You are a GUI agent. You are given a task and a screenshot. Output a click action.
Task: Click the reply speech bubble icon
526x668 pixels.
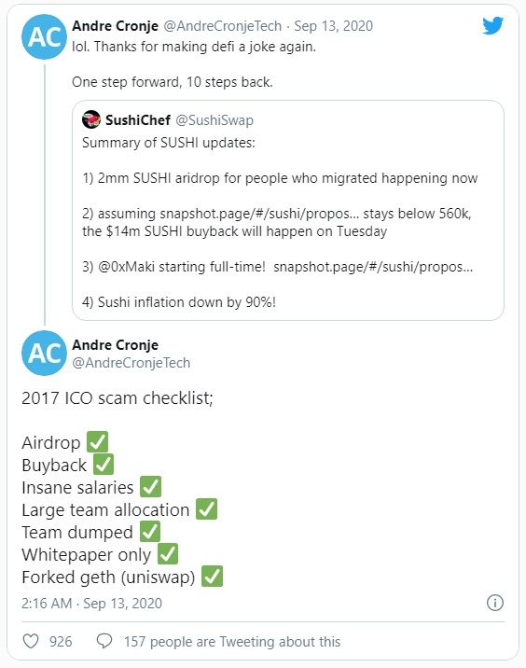coord(104,641)
